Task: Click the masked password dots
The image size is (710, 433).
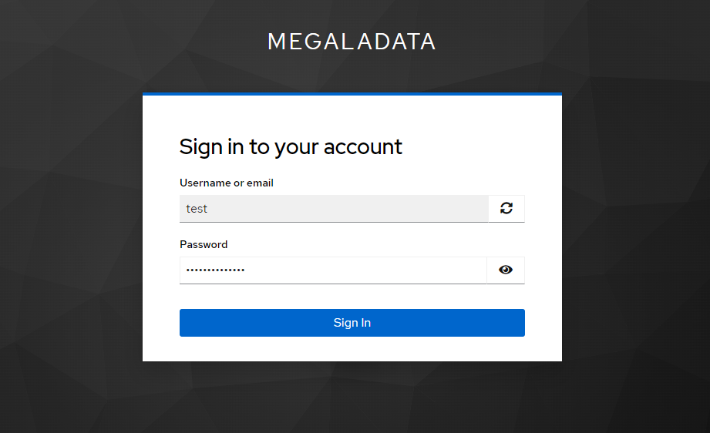Action: [216, 270]
